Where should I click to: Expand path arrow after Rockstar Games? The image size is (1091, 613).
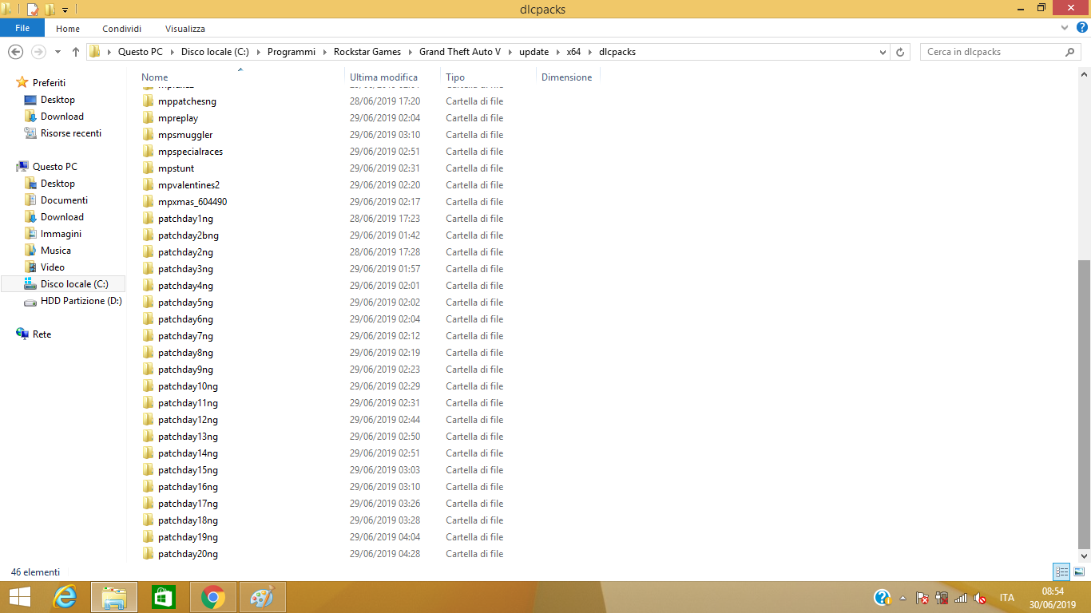pyautogui.click(x=411, y=52)
